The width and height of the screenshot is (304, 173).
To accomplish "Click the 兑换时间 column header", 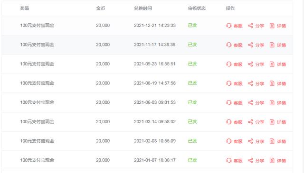I will [143, 9].
